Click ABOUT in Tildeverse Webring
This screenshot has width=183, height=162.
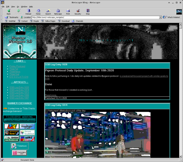32,120
